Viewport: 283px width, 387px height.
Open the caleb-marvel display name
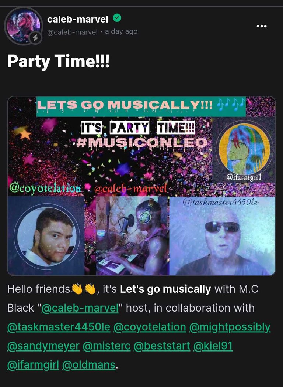coord(77,19)
